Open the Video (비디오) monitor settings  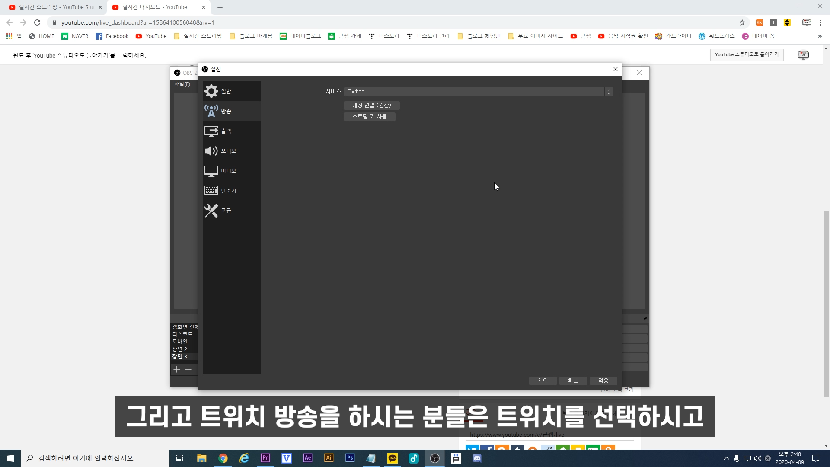(211, 171)
